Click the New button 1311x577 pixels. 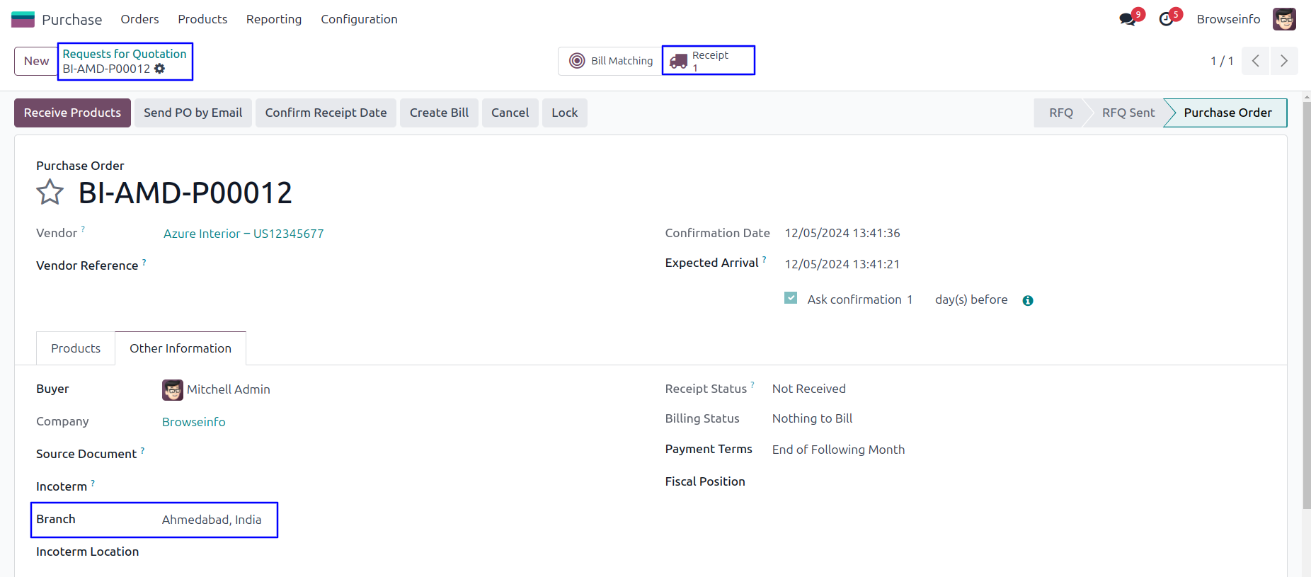coord(36,61)
